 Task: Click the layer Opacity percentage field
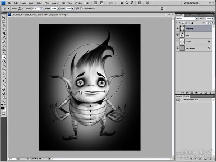point(209,18)
